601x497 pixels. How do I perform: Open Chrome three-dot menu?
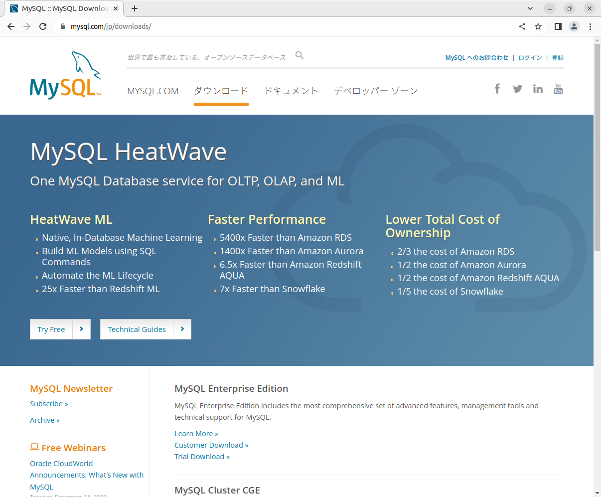pos(591,26)
